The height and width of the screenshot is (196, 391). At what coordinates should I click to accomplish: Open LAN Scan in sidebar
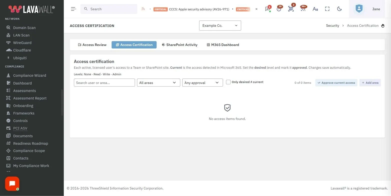[x=21, y=35]
